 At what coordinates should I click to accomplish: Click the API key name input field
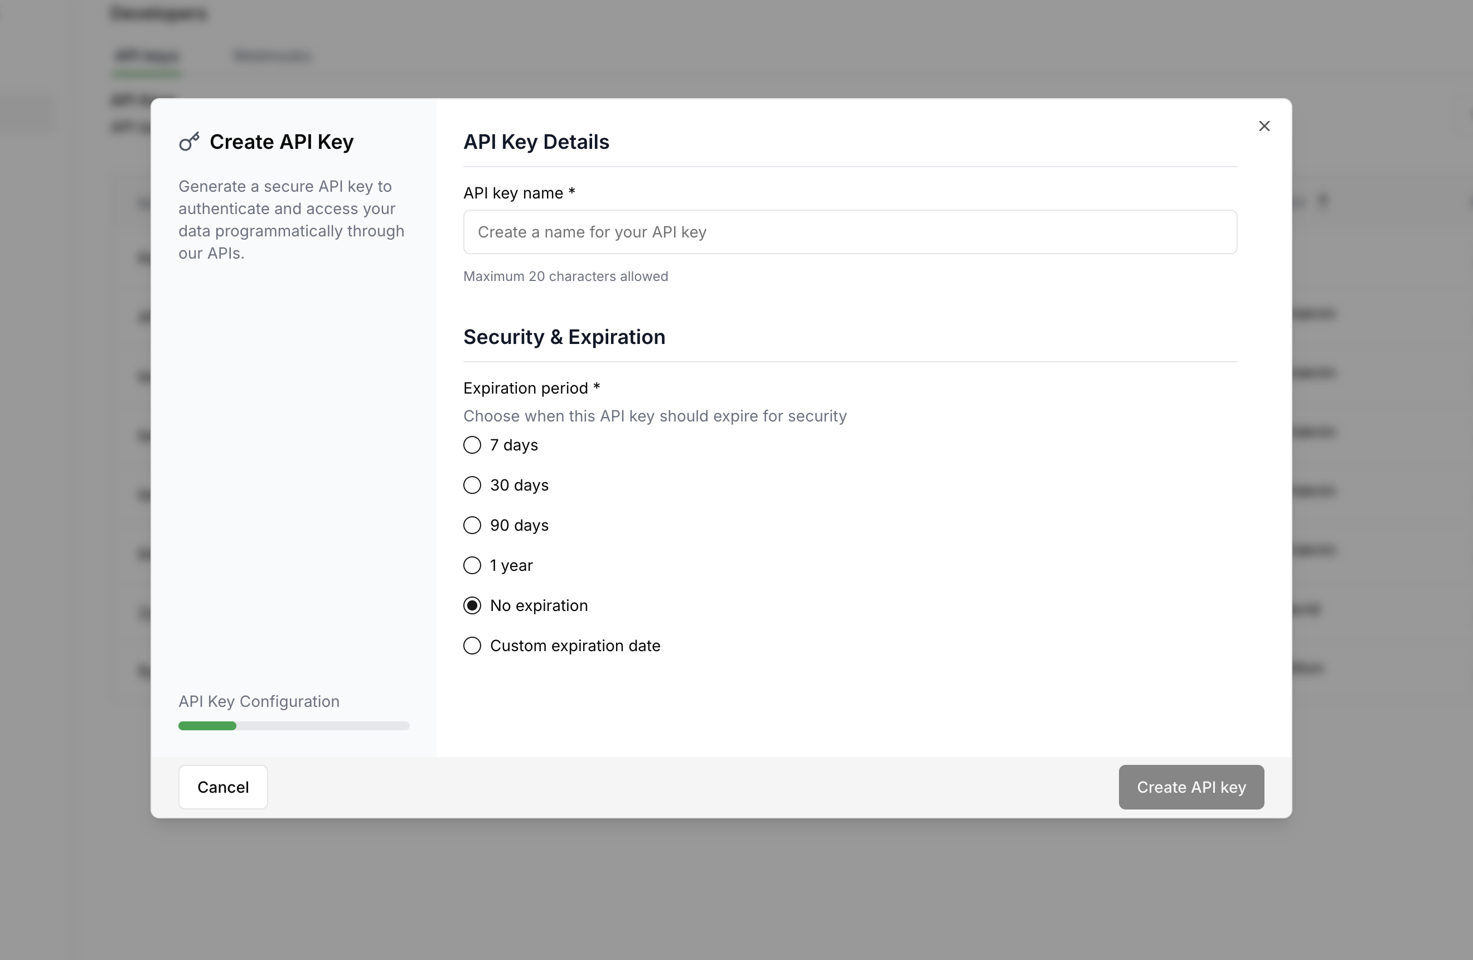point(850,232)
